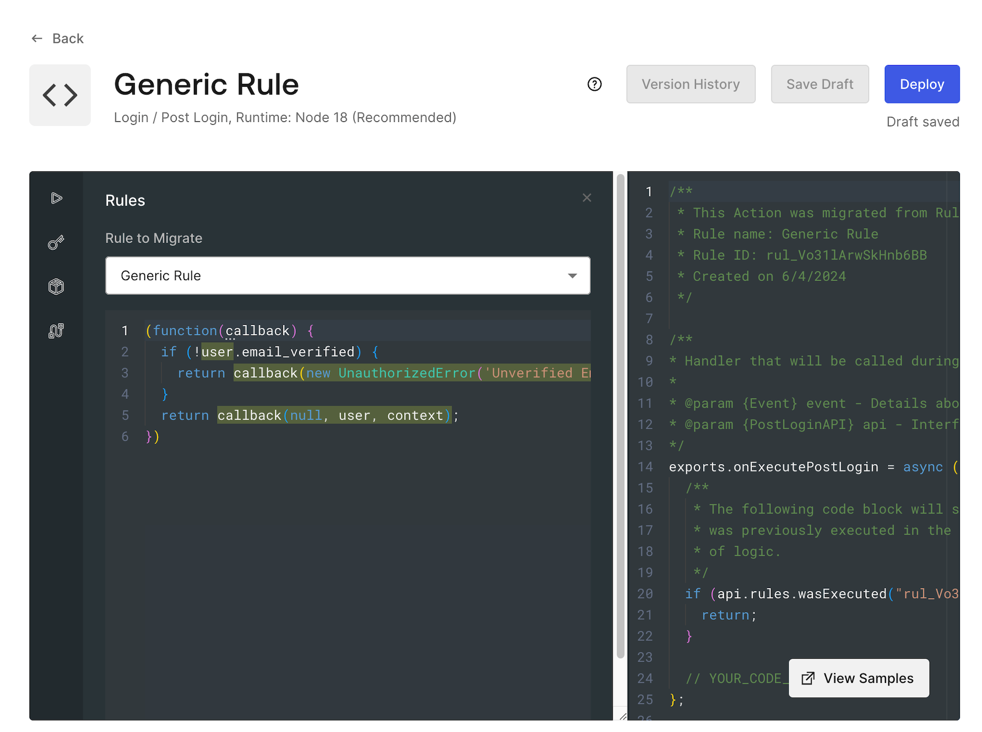982x732 pixels.
Task: Click the help question mark icon
Action: [594, 84]
